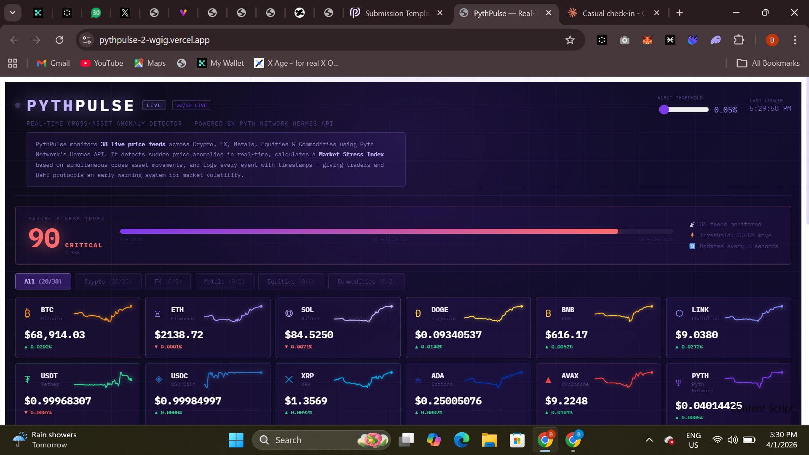Open the BTC sparkline chart
This screenshot has height=455, width=809.
103,314
